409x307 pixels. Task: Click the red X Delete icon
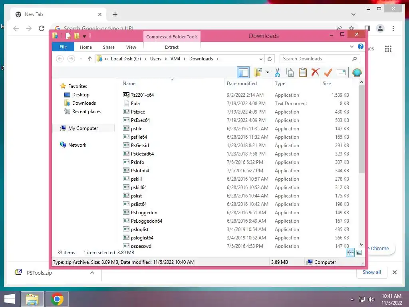315,72
